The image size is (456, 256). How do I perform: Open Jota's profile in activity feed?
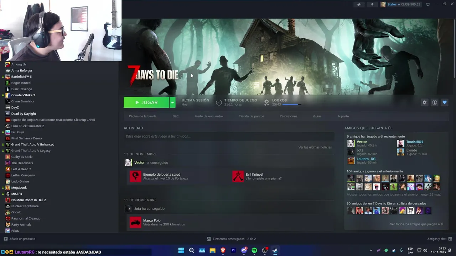[x=138, y=209]
